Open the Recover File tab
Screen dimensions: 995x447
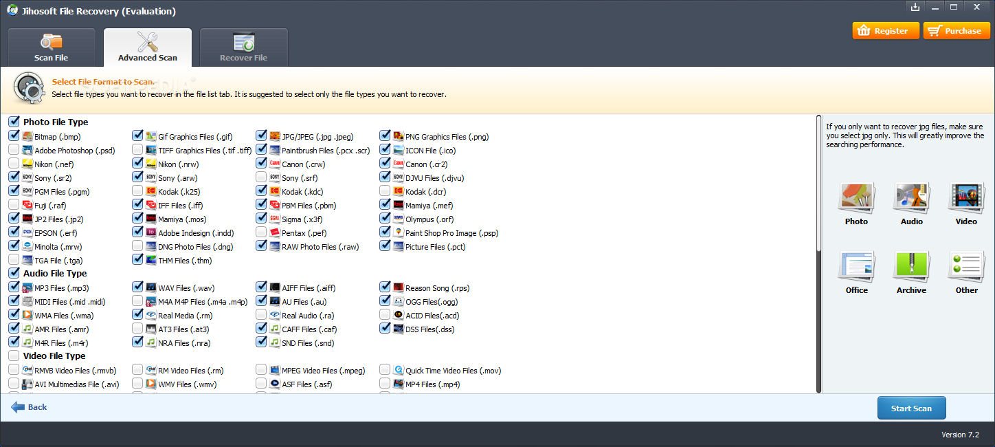coord(244,47)
